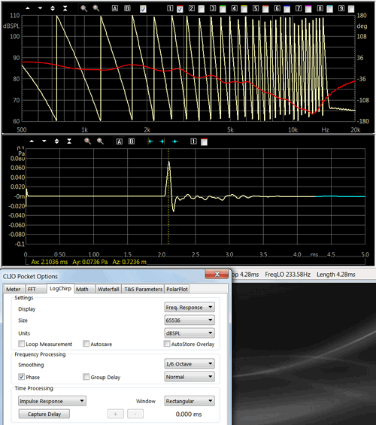Open the Window dropdown showing Rectangular
This screenshot has height=425, width=376.
(190, 401)
